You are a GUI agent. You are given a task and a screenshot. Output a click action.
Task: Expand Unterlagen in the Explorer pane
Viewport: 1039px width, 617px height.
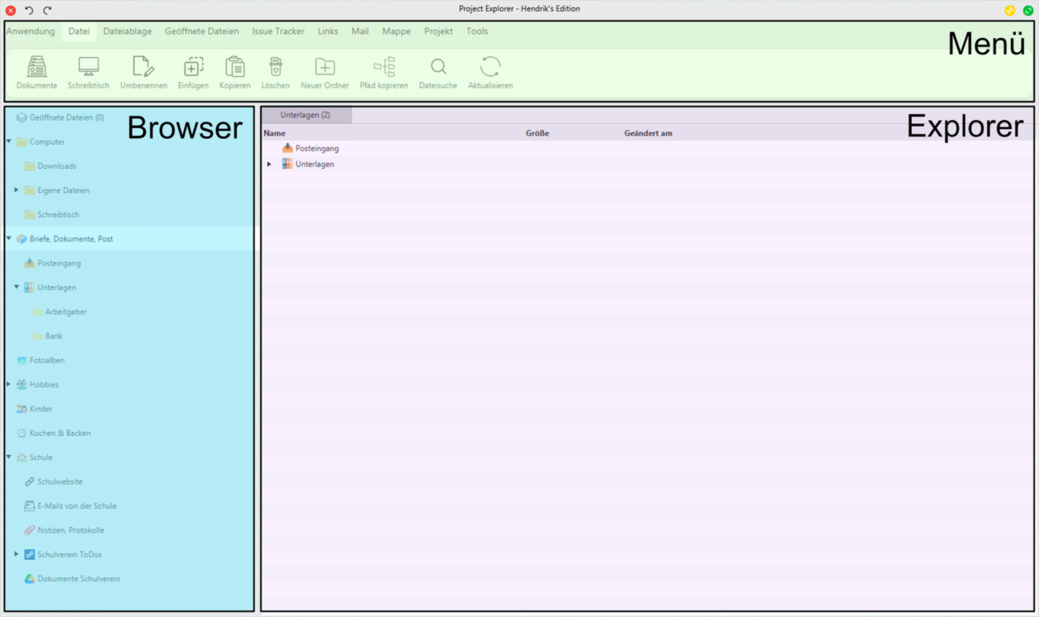tap(268, 164)
